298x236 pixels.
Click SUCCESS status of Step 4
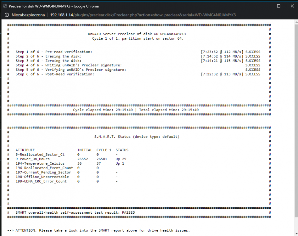coord(253,65)
